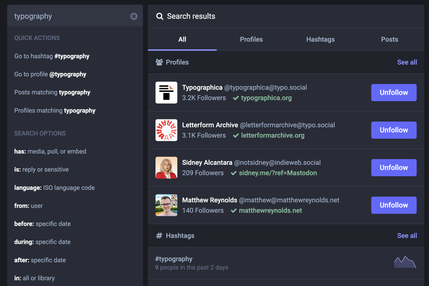
Task: Click verified checkmark beside typographica.org
Action: [236, 98]
